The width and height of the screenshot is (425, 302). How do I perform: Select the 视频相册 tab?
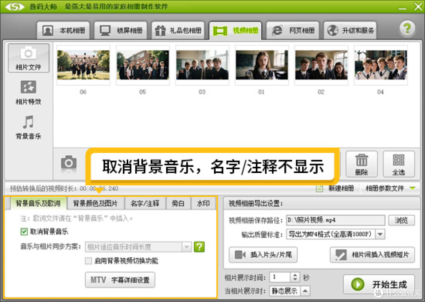pyautogui.click(x=235, y=30)
